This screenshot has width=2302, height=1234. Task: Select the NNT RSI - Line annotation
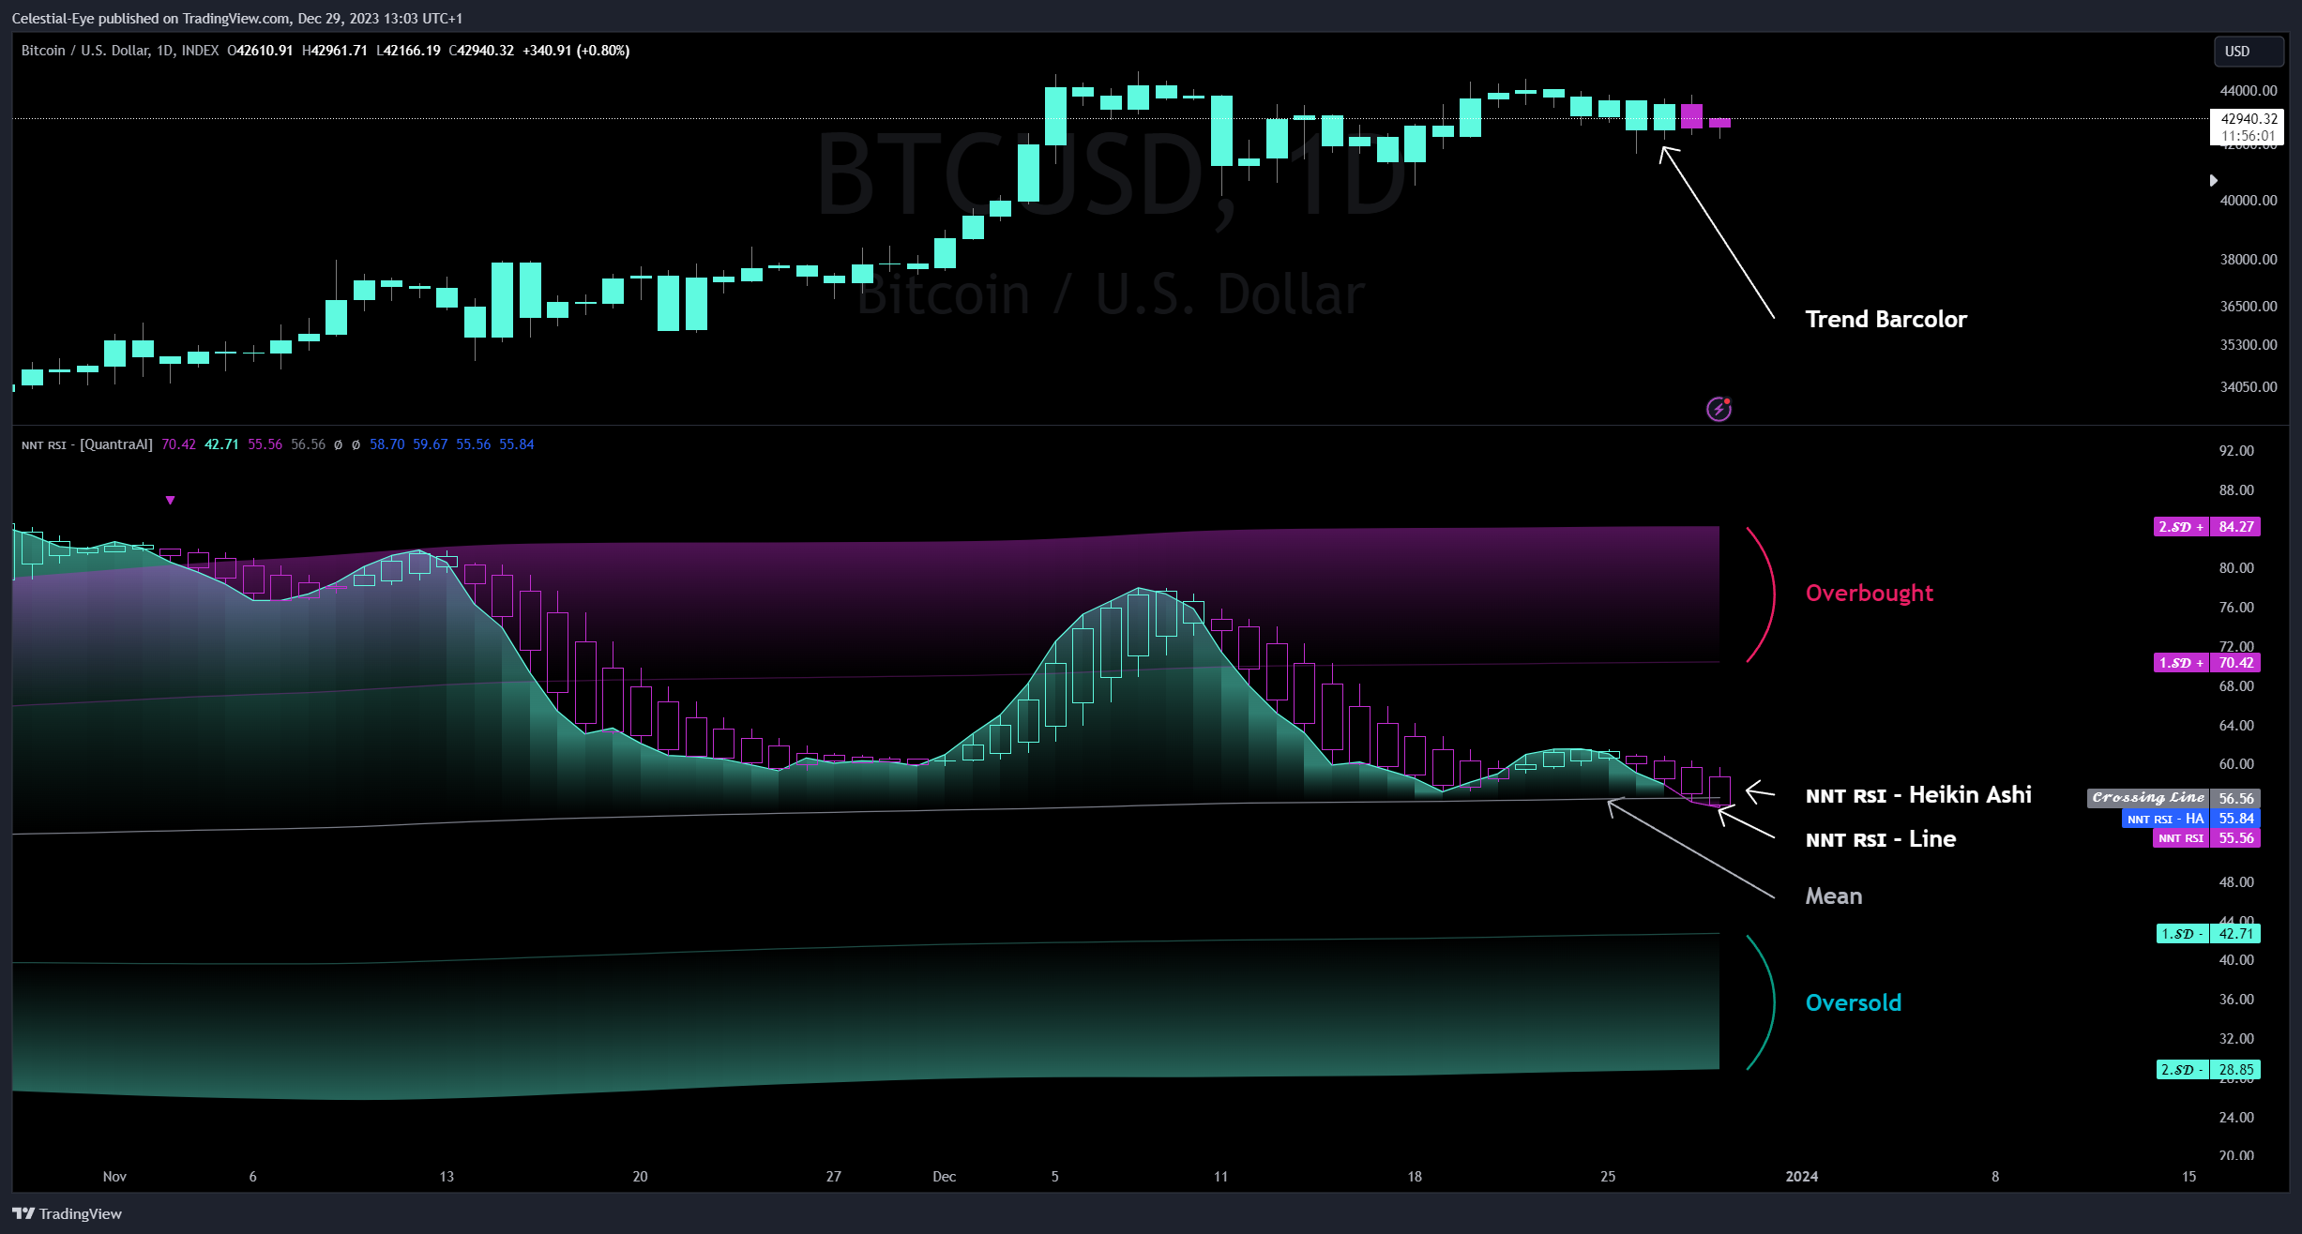point(1881,839)
